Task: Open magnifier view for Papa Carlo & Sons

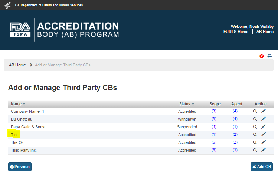Action: [x=255, y=127]
